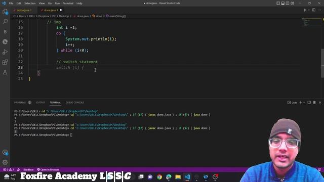Split the terminal panel
Viewport: 324px width, 182px height.
309,102
